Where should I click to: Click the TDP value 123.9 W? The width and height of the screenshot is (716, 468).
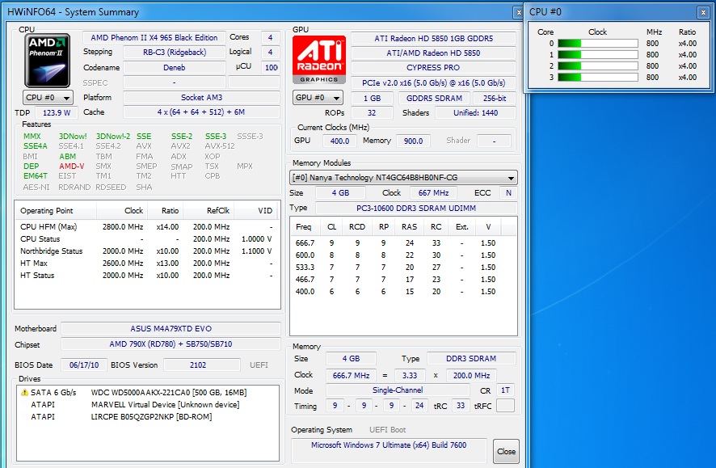[57, 112]
